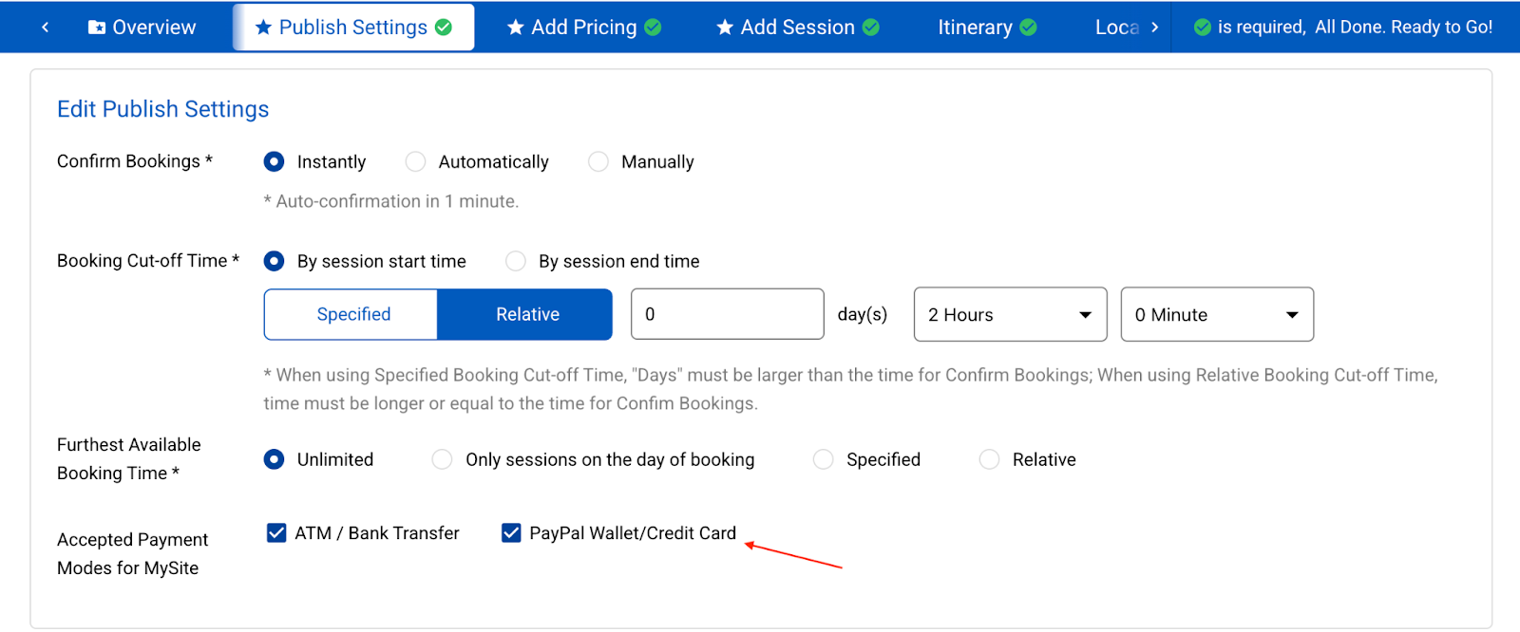Click green checkmark next to Add Session

(871, 28)
